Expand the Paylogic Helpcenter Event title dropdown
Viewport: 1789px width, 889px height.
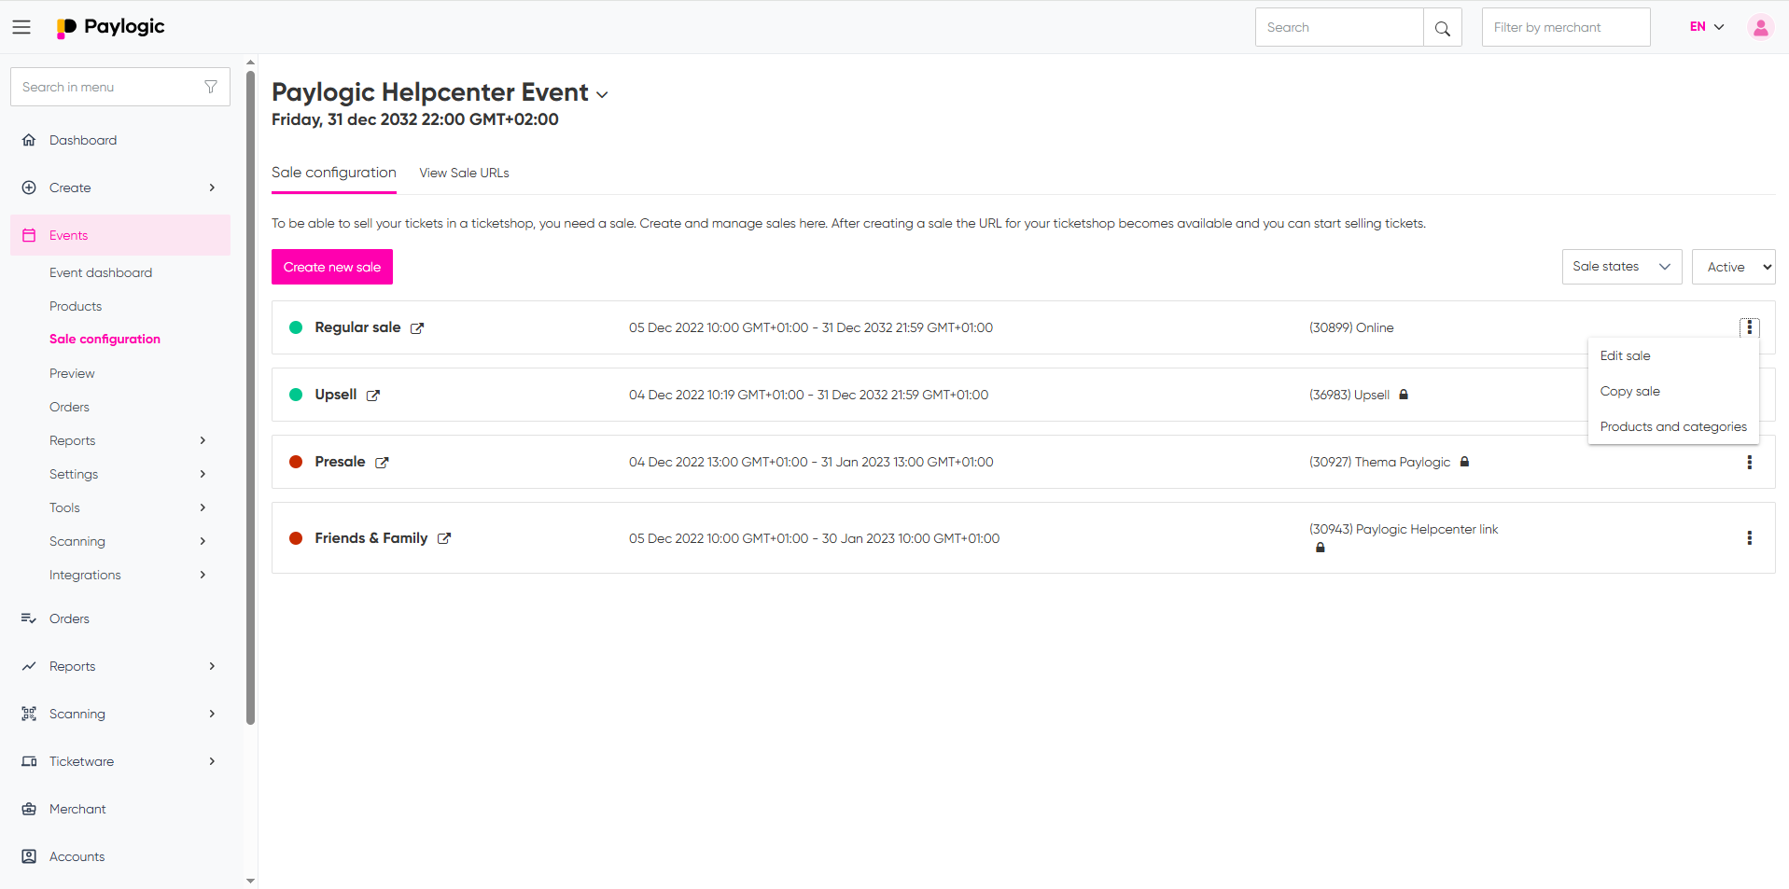(602, 94)
